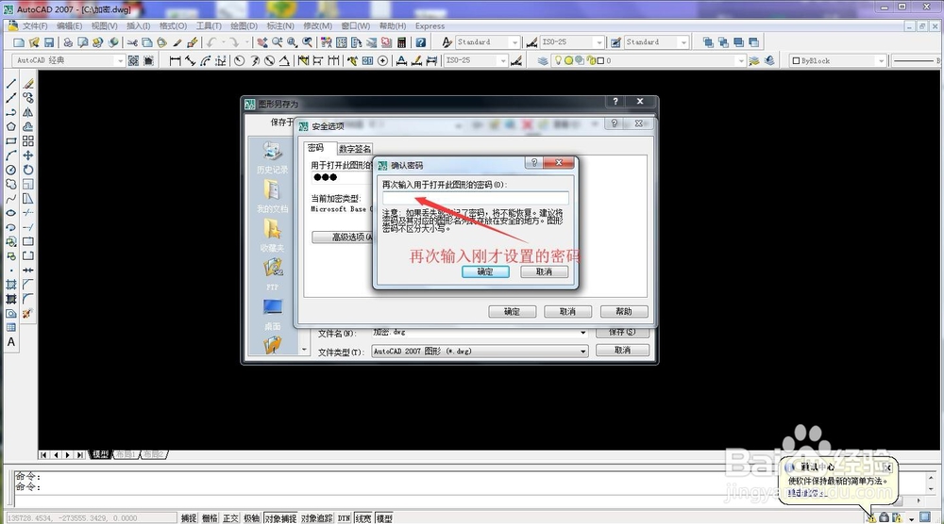Open the Express menu
Viewport: 944px width, 524px height.
pyautogui.click(x=430, y=25)
